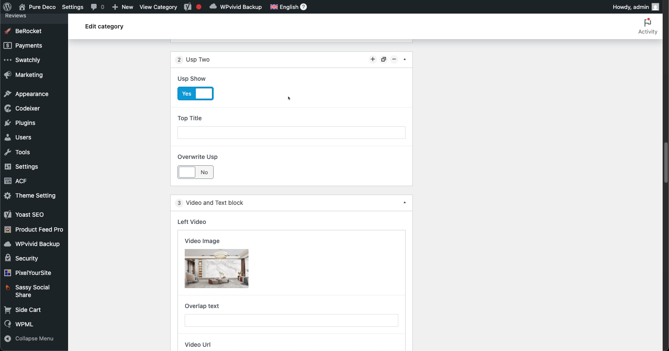
Task: Select the Video Image thumbnail
Action: (x=217, y=269)
